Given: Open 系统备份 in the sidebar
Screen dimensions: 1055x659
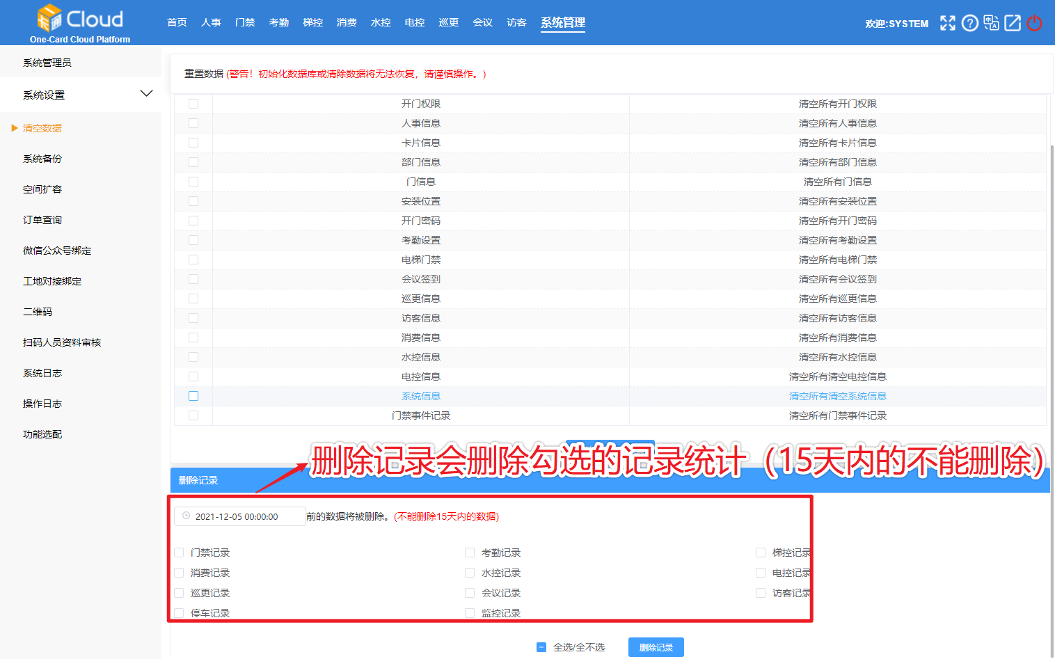Looking at the screenshot, I should coord(42,159).
